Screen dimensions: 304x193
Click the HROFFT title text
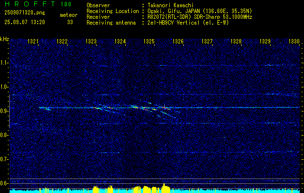coord(30,4)
